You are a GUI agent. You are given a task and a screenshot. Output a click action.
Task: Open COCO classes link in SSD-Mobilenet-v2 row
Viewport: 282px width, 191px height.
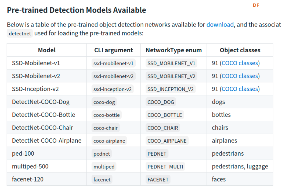point(240,76)
